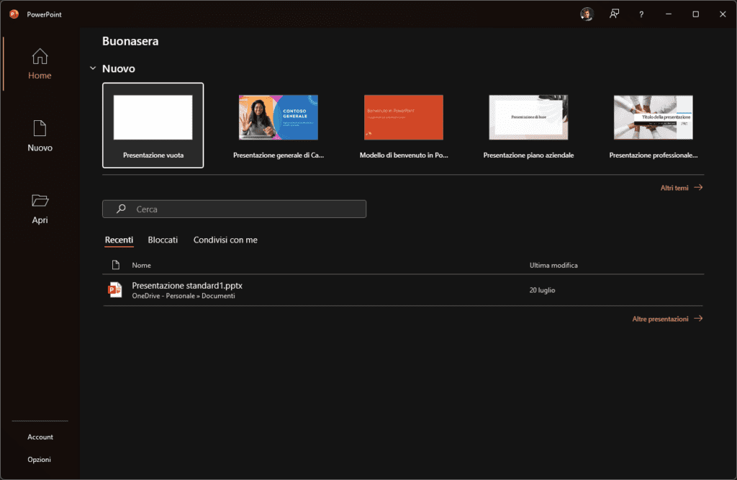Click the pptx file icon for Presentazione standard1
The image size is (737, 480).
click(115, 290)
